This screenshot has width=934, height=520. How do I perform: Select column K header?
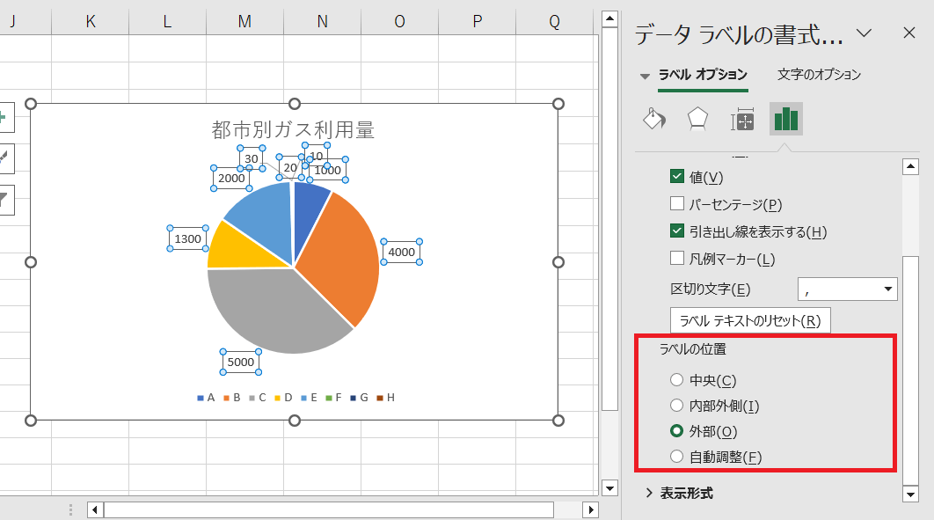coord(90,22)
